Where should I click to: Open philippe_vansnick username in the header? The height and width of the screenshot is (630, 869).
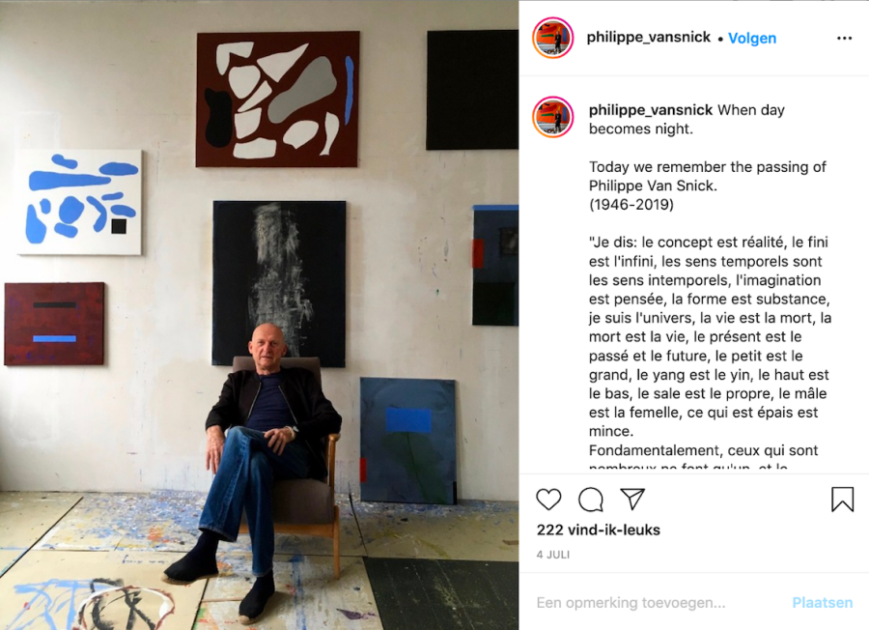649,37
